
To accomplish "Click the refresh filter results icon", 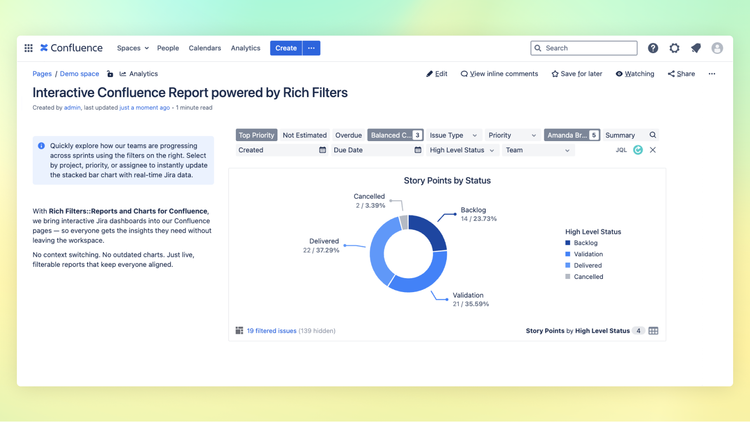I will 638,150.
